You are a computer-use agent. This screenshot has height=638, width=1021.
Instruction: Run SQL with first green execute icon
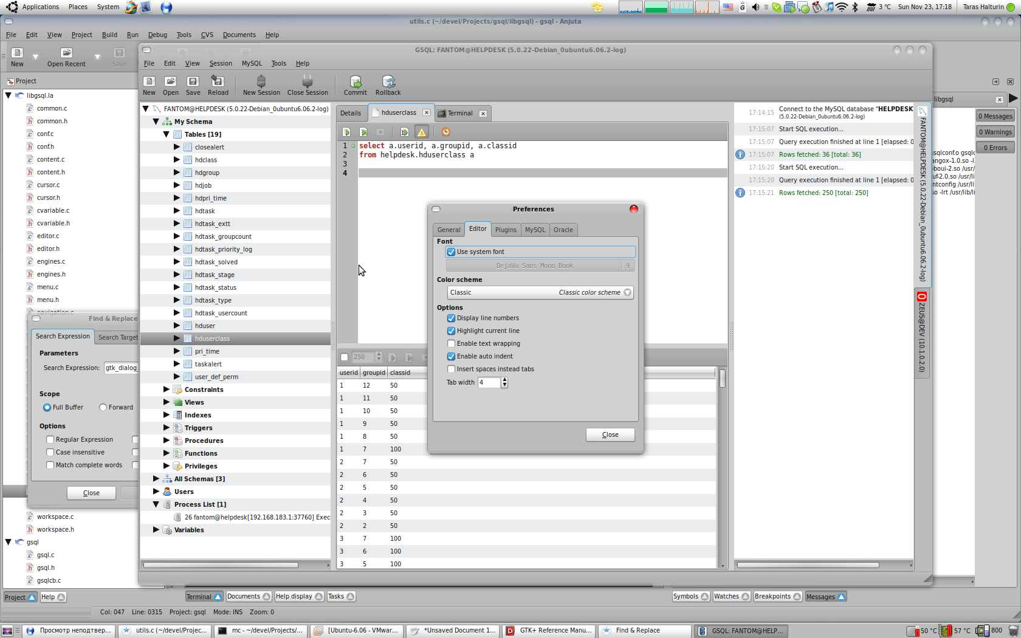[x=346, y=132]
